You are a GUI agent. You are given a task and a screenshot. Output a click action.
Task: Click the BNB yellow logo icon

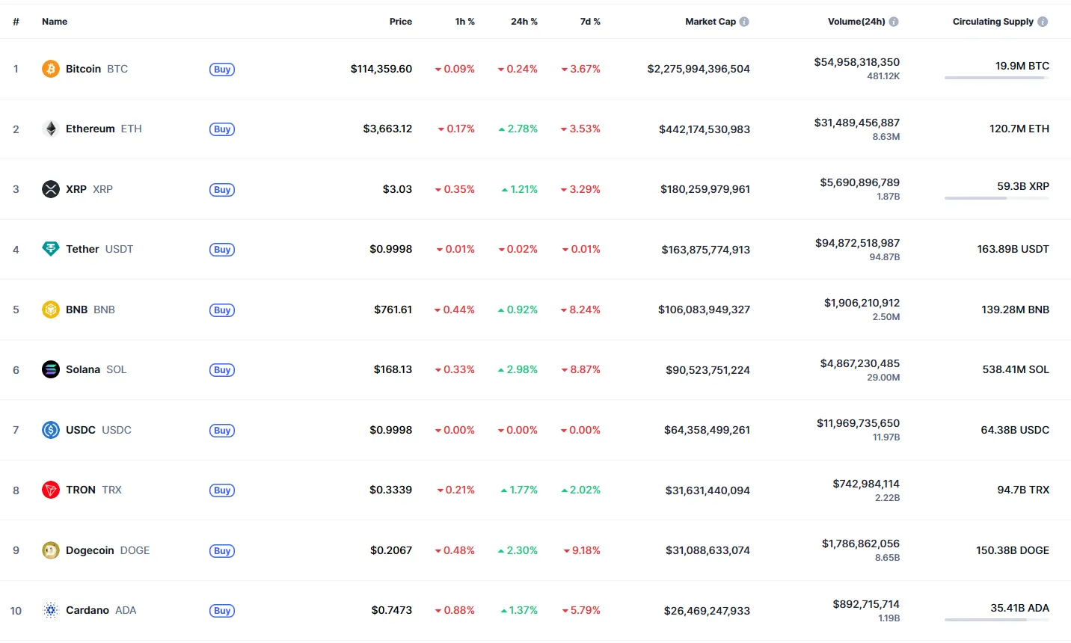point(51,310)
